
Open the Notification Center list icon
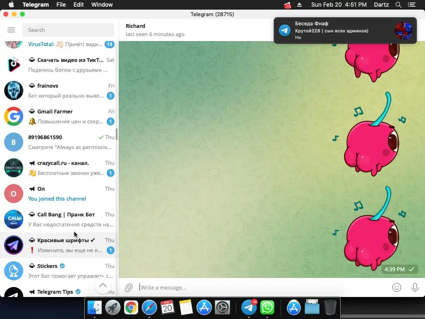click(412, 5)
